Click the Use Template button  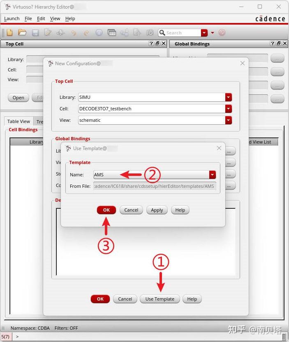(x=160, y=299)
